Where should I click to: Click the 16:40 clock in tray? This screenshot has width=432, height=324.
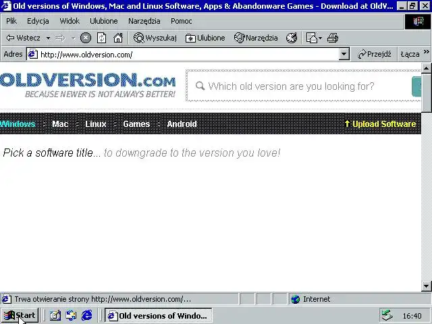pyautogui.click(x=412, y=316)
